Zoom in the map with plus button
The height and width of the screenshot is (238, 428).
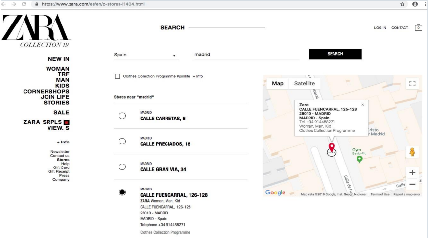412,172
